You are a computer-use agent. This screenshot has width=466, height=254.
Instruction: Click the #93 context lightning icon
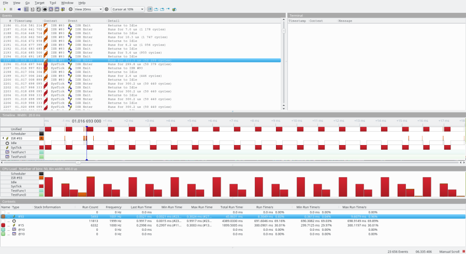point(14,217)
